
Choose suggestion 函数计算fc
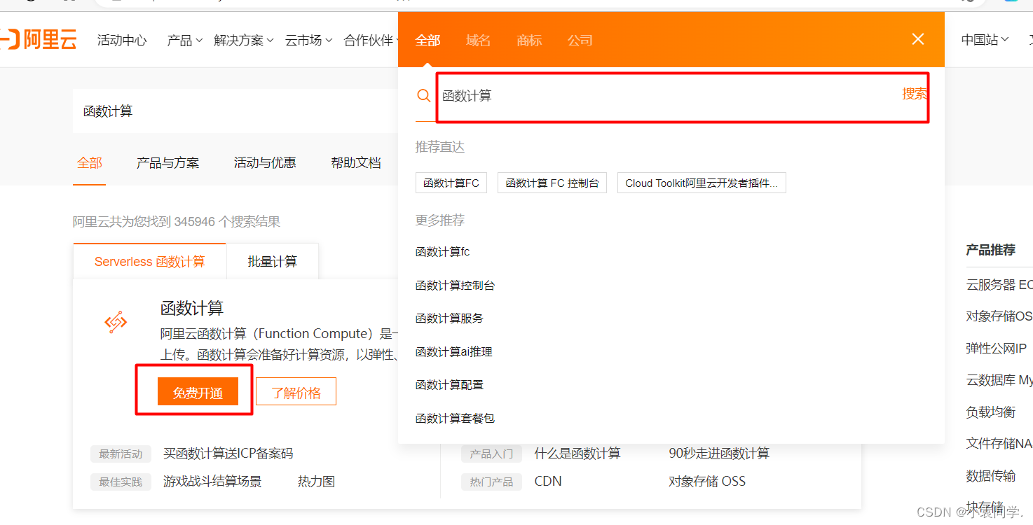[x=442, y=252]
